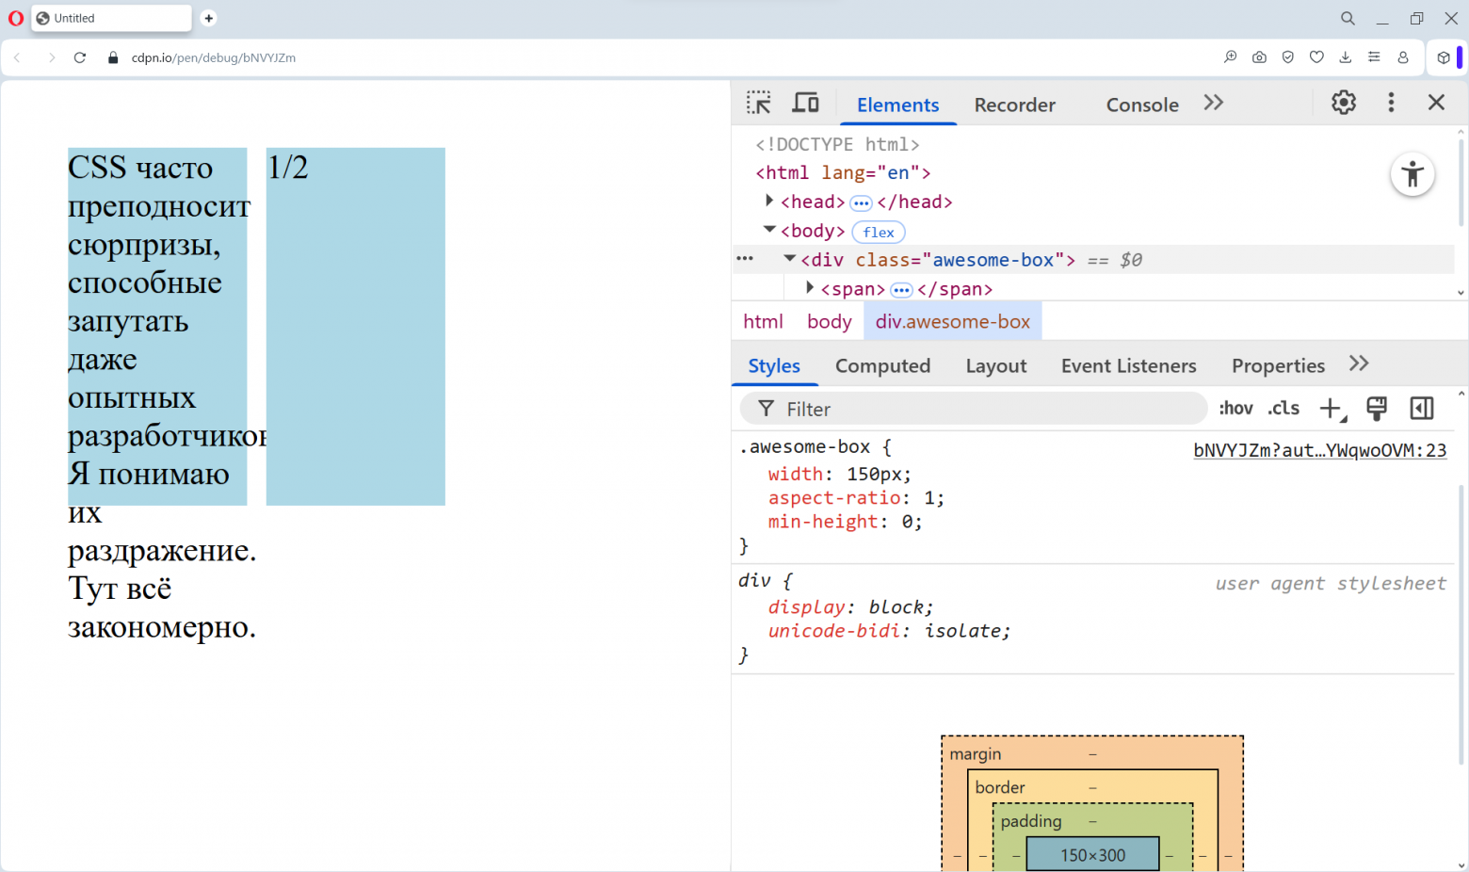Select the inspect element tool in DevTools
Screen dimensions: 1469x872
coord(759,102)
